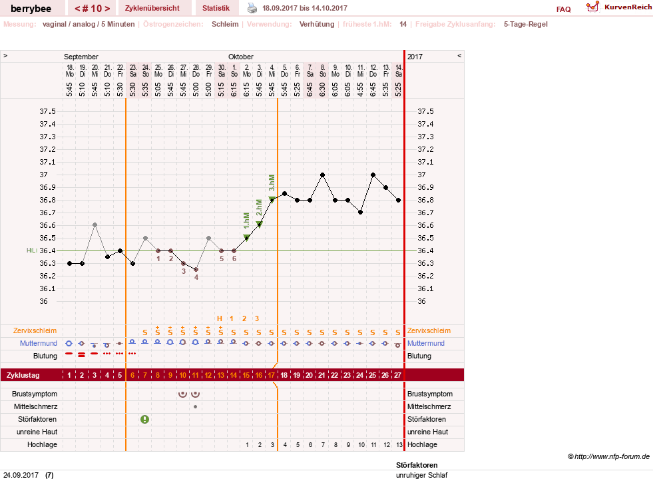Click the left Brustsymptom row label
653x491 pixels.
click(x=35, y=394)
